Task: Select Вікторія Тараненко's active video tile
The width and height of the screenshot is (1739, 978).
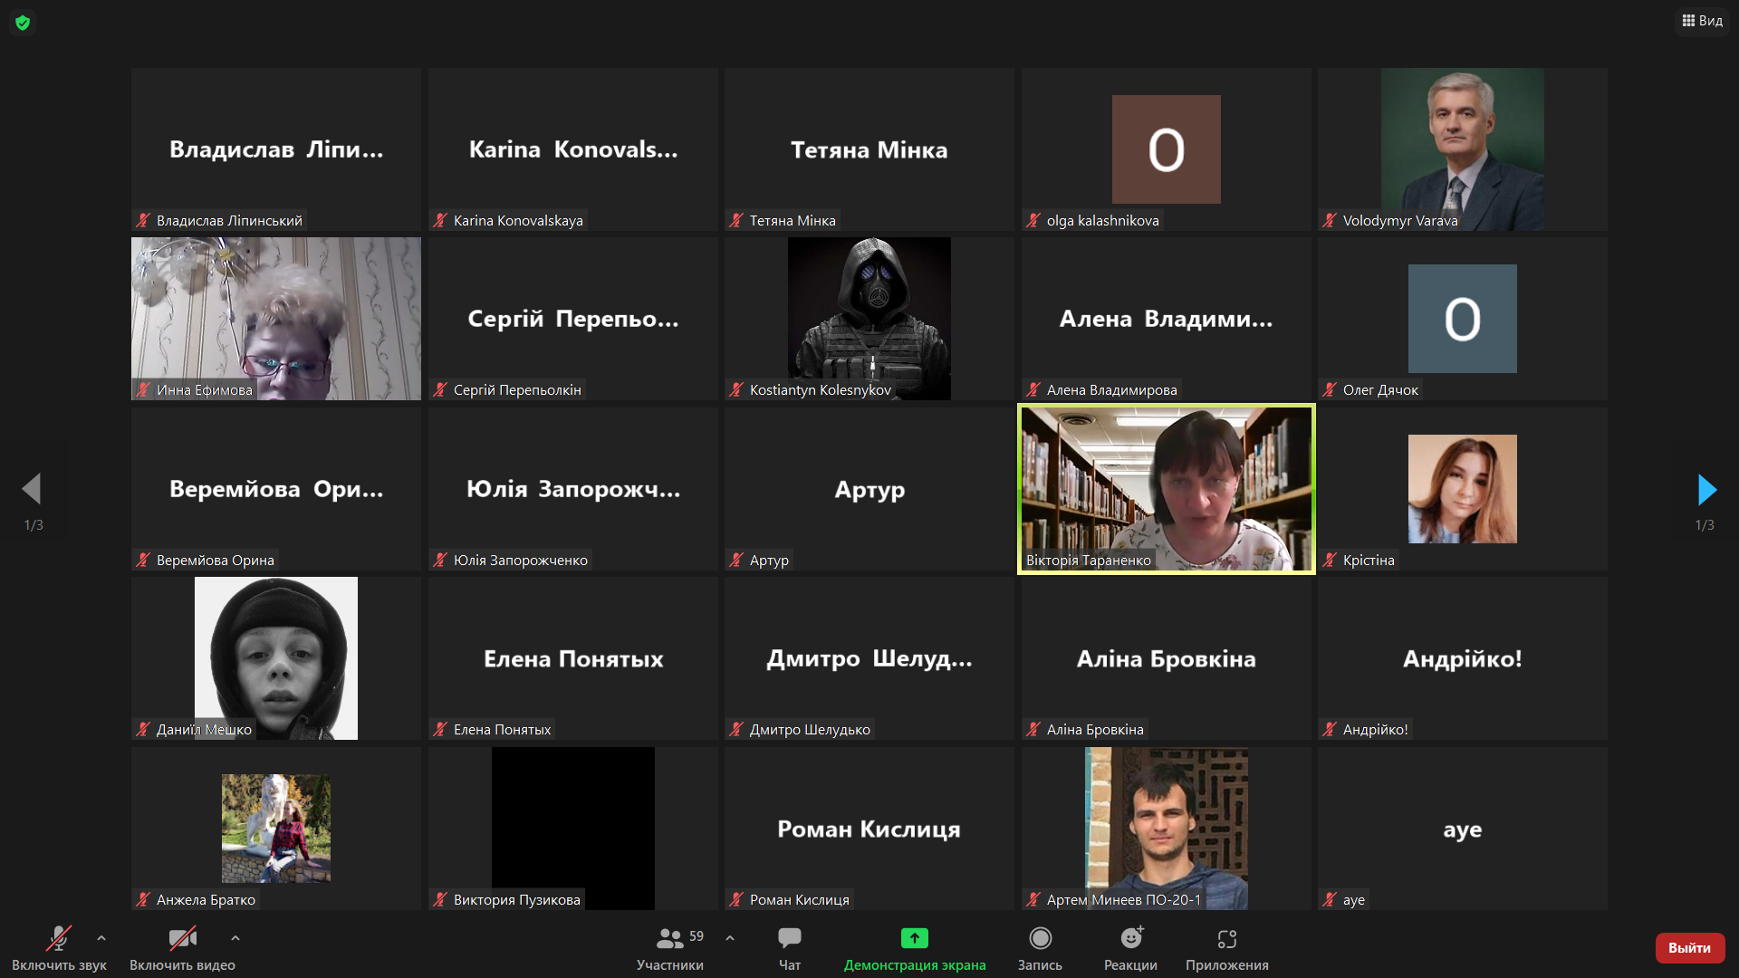Action: (x=1167, y=489)
